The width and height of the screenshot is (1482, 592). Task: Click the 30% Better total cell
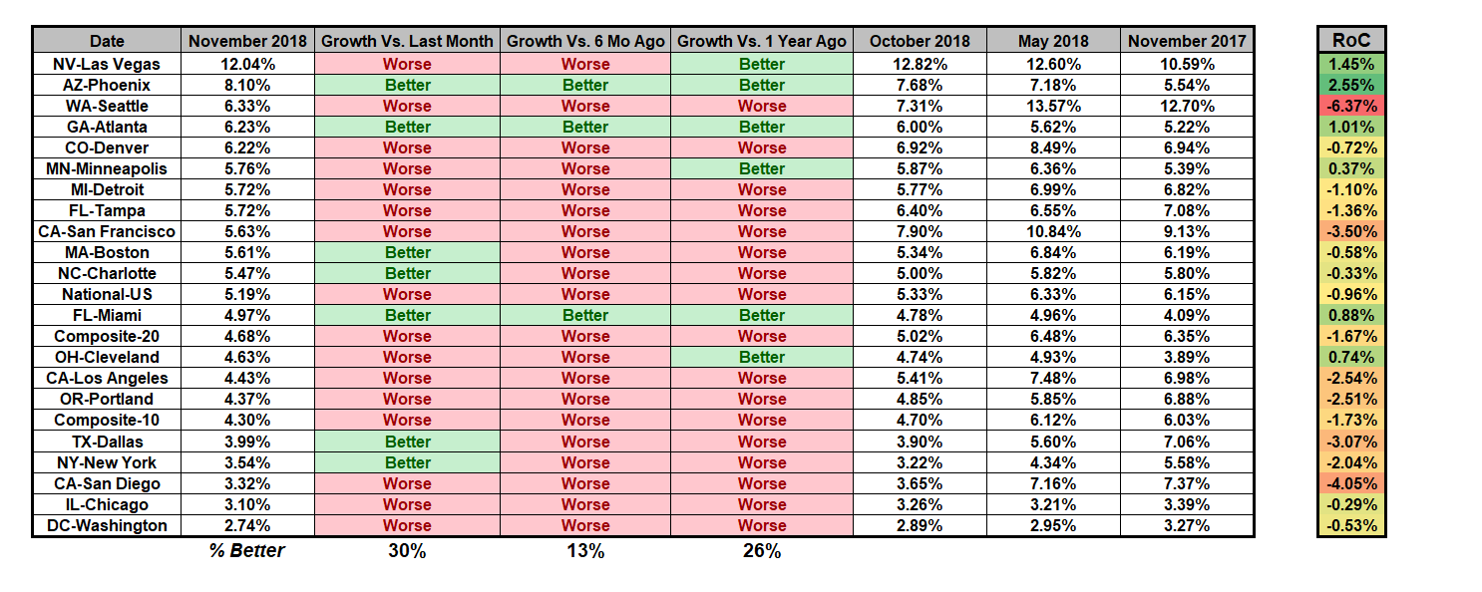pyautogui.click(x=407, y=550)
